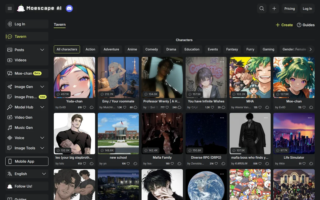Expand the Model Hub submenu
The width and height of the screenshot is (320, 200).
(42, 107)
